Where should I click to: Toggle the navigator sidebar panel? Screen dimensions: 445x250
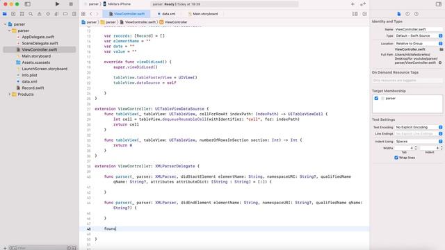pyautogui.click(x=28, y=4)
